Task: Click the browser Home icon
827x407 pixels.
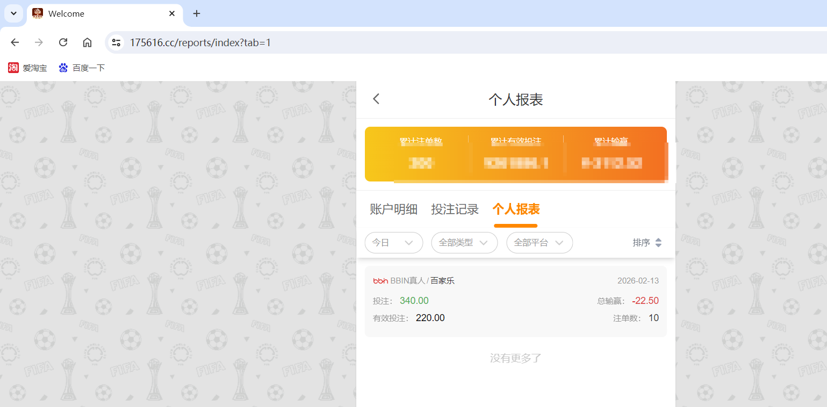Action: coord(87,42)
